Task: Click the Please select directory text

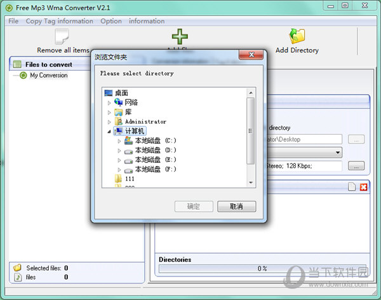Action: (x=137, y=73)
